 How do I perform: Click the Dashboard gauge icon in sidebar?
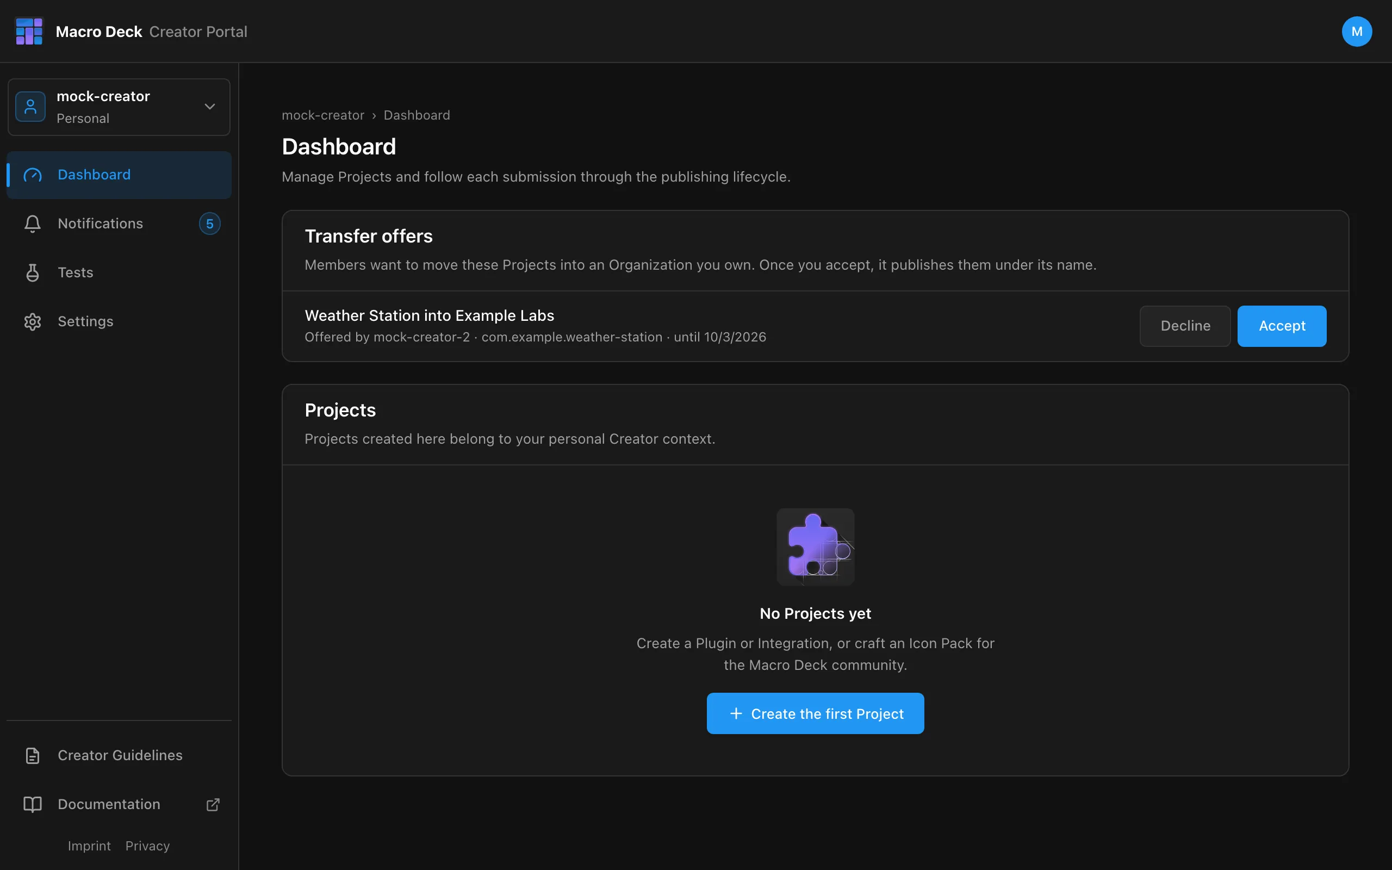click(33, 175)
